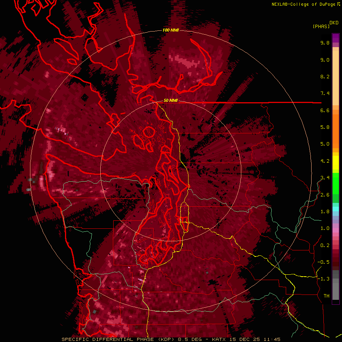Screen dimensions: 342x342
Task: Pick the yellow band beside 4.2
Action: tap(336, 163)
